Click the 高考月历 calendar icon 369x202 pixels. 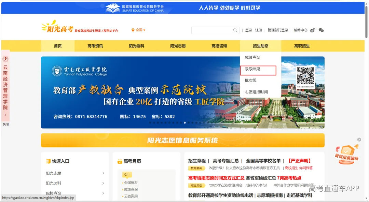120,161
